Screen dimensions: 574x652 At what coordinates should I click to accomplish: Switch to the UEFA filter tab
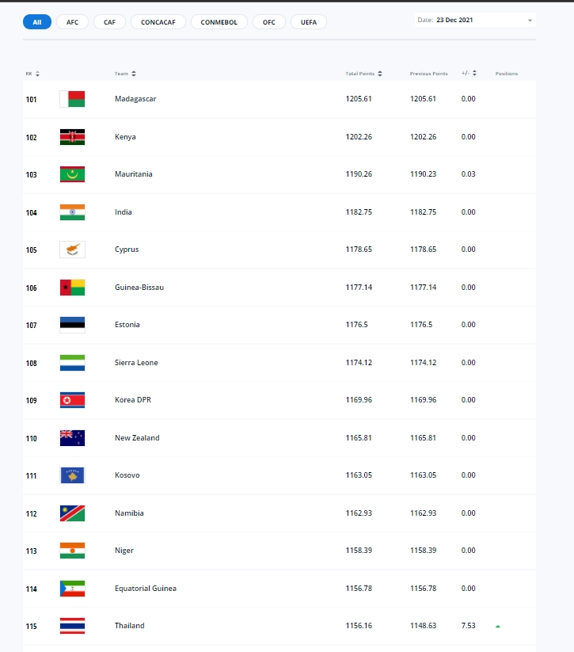309,22
